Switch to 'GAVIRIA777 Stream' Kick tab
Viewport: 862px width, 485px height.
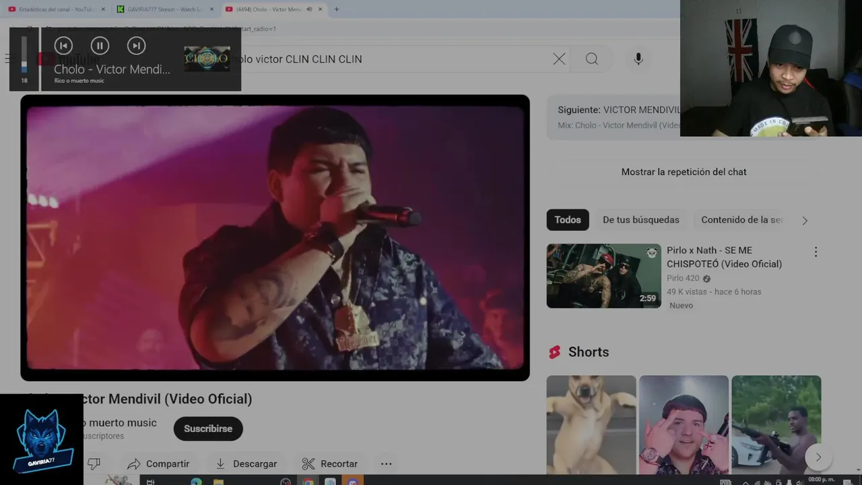(x=164, y=9)
